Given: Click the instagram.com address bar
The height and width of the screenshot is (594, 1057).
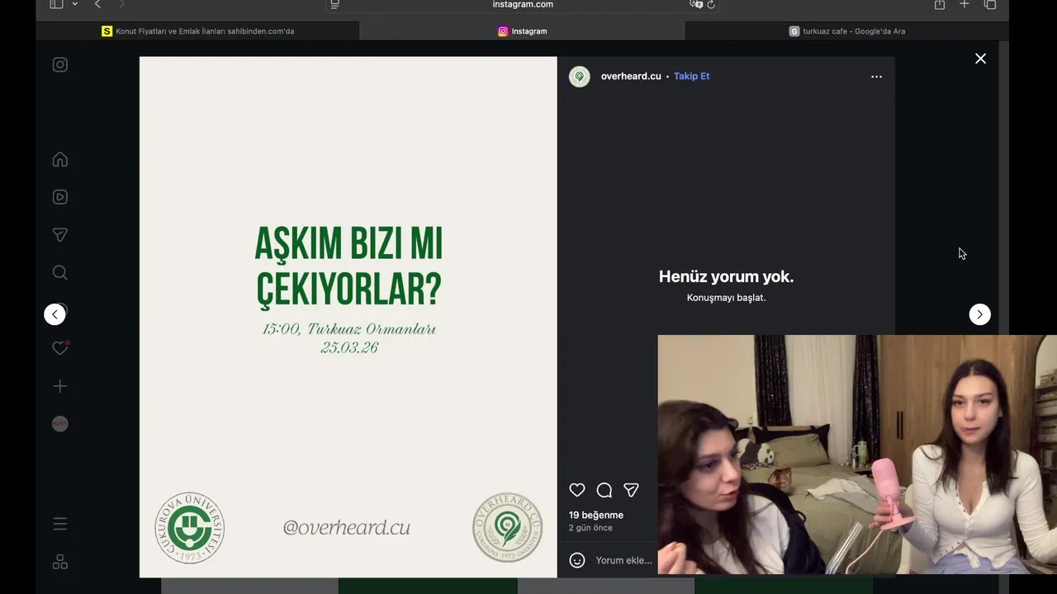Looking at the screenshot, I should coord(523,5).
